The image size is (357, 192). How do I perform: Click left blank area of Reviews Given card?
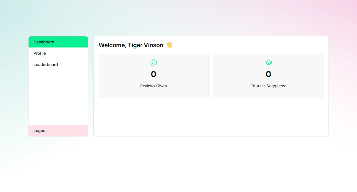click(x=118, y=76)
